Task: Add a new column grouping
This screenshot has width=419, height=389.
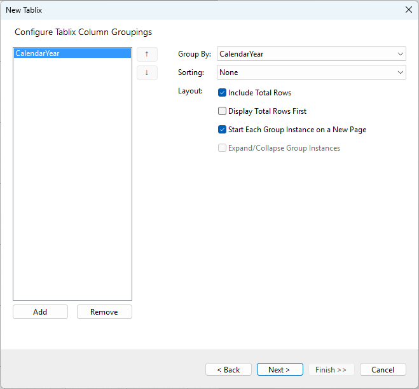Action: click(x=40, y=312)
